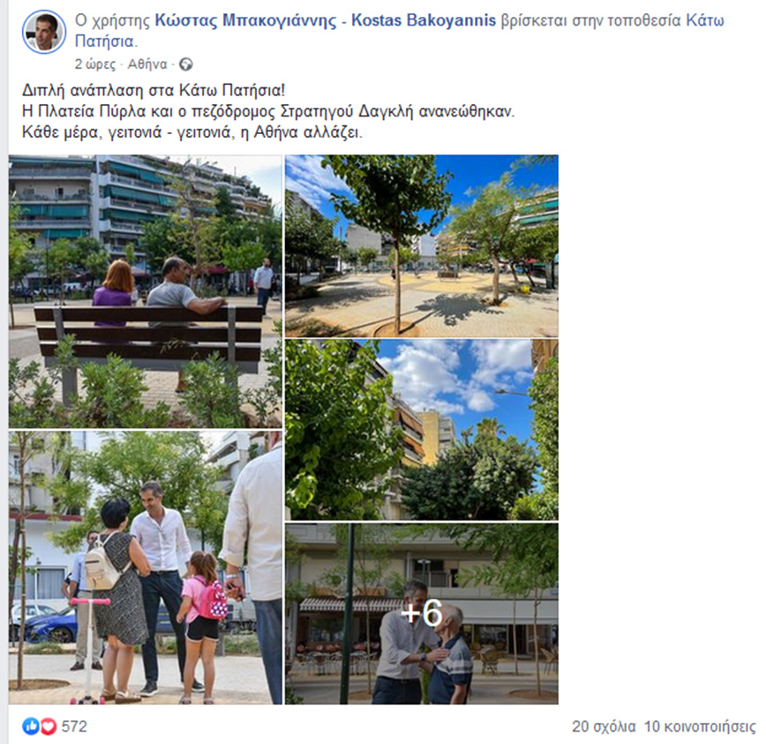This screenshot has height=744, width=766.
Task: Open photo of mayor with child
Action: point(145,567)
